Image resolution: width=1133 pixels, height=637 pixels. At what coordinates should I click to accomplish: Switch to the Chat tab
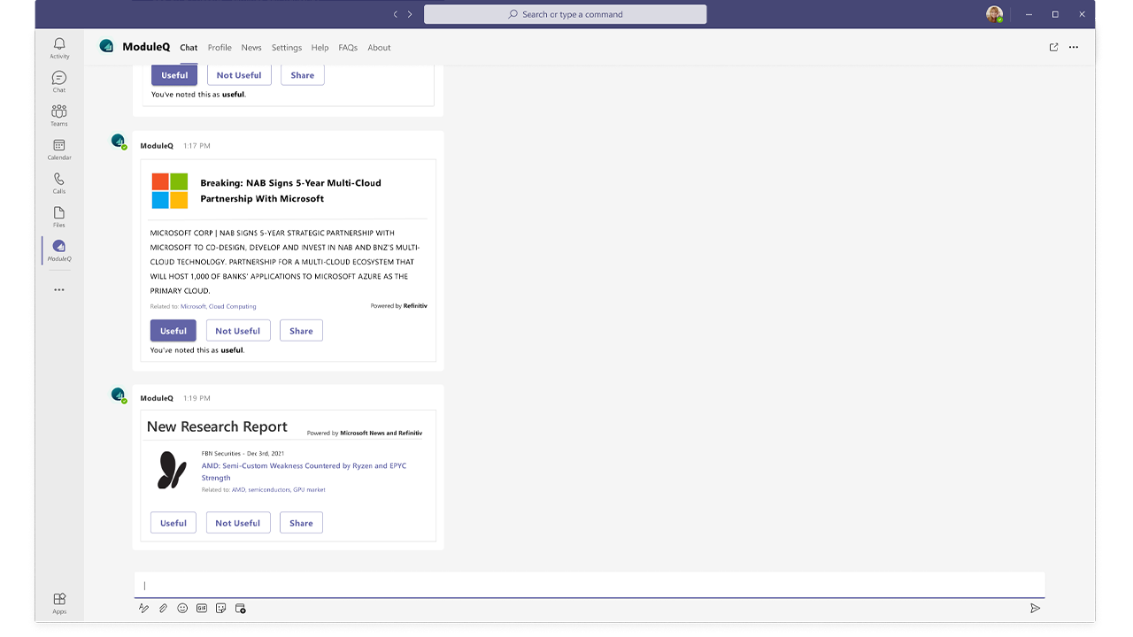coord(189,48)
